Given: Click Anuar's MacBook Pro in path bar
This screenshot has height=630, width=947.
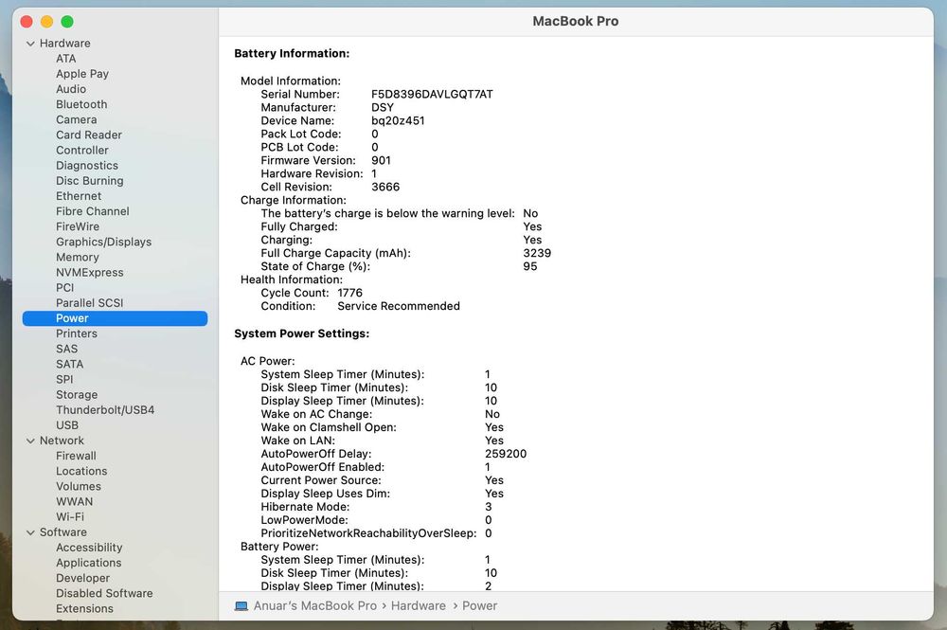Looking at the screenshot, I should pyautogui.click(x=314, y=605).
